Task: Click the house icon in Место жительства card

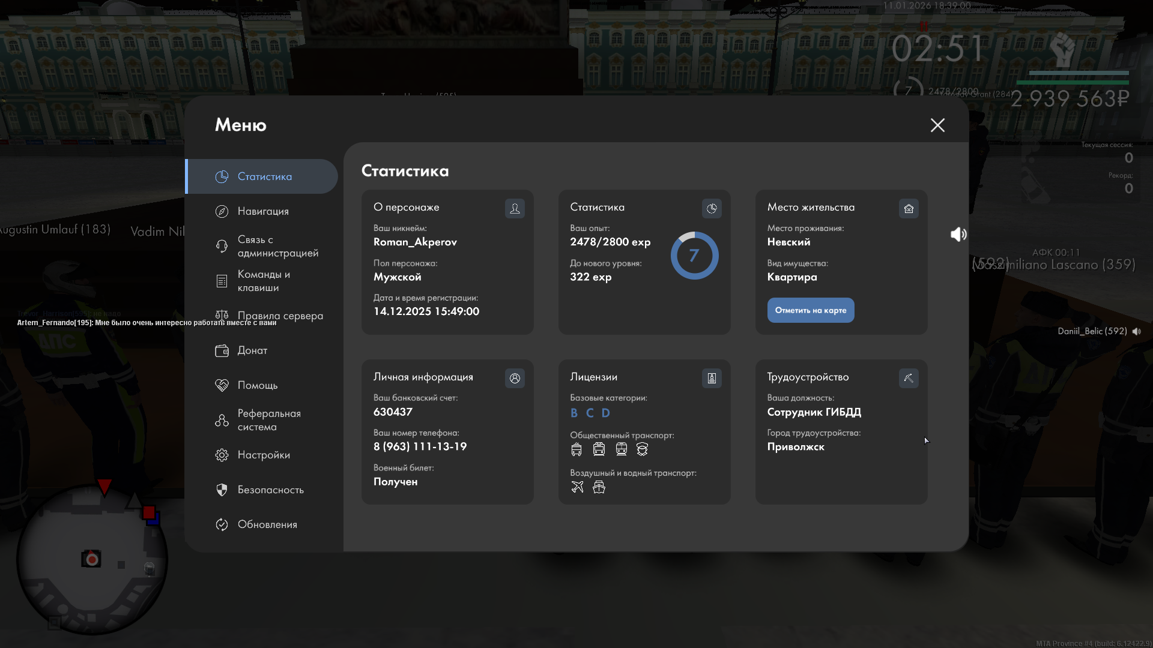Action: (x=909, y=208)
